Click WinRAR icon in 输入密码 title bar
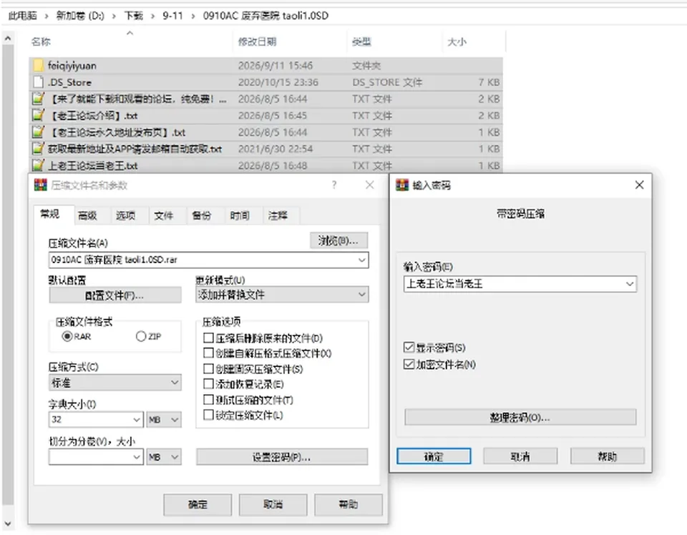Image resolution: width=687 pixels, height=535 pixels. coord(401,185)
